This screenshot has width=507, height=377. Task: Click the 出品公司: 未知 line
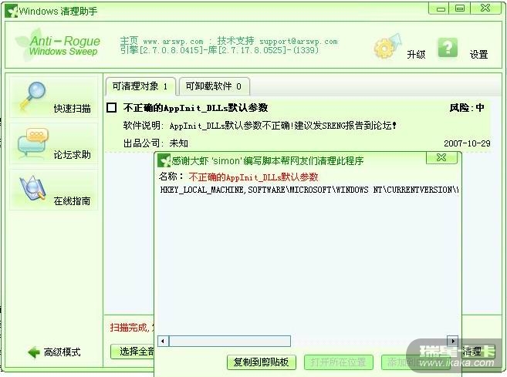coord(156,143)
